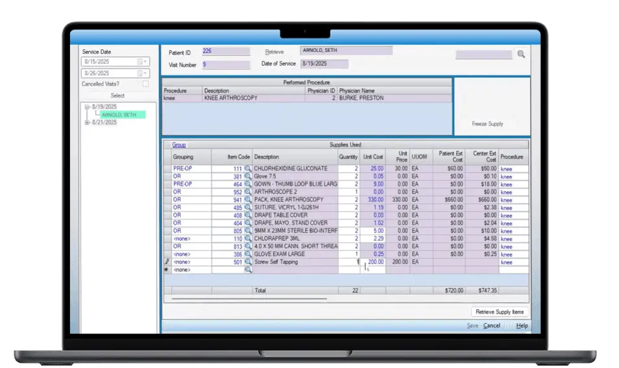Open item lookup for code 941
The width and height of the screenshot is (619, 368).
(247, 200)
